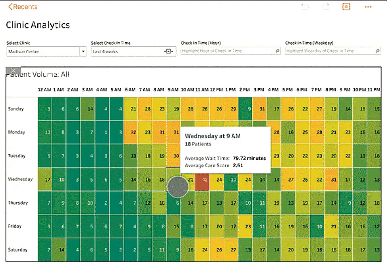
Task: Click the 12 PM column header
Action: (217, 90)
